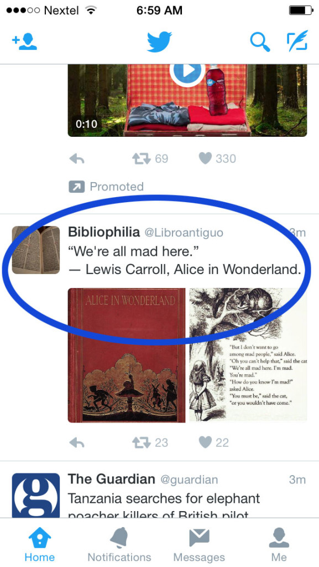Reply to the promoted tweet
319x567 pixels.
76,159
